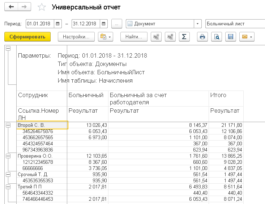Click the Найти... button
Screen dimensions: 265x204
134,37
